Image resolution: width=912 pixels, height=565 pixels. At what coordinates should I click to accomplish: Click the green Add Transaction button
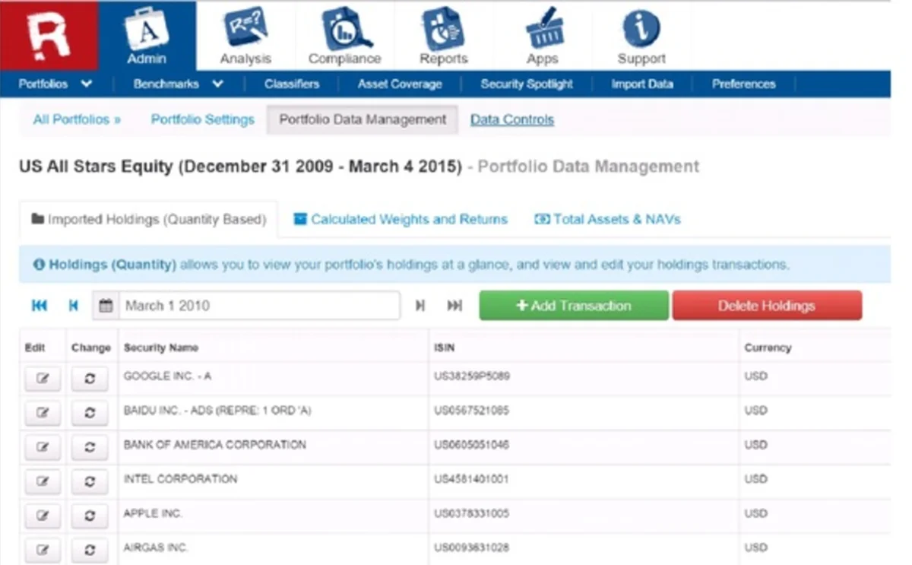[574, 306]
